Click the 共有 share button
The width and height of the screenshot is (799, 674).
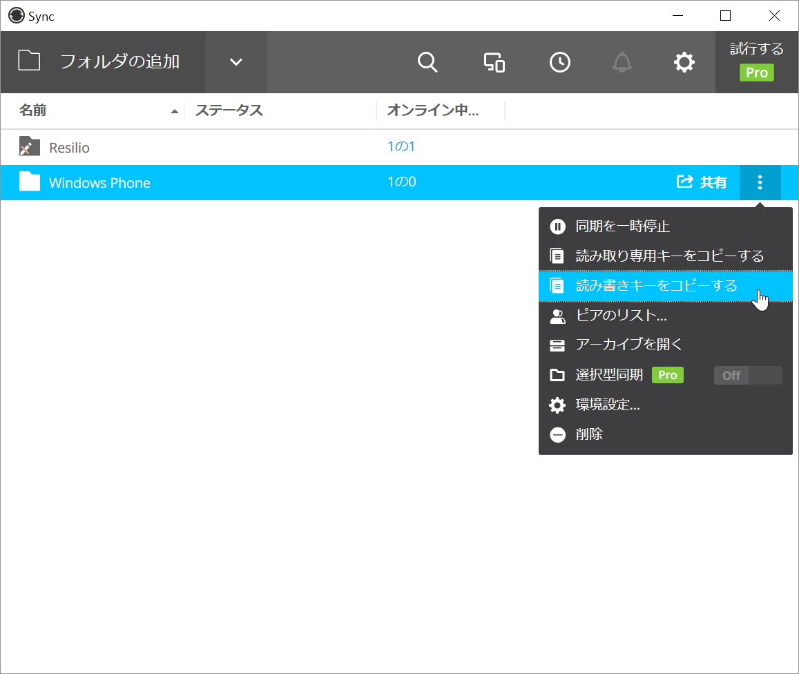pos(701,182)
